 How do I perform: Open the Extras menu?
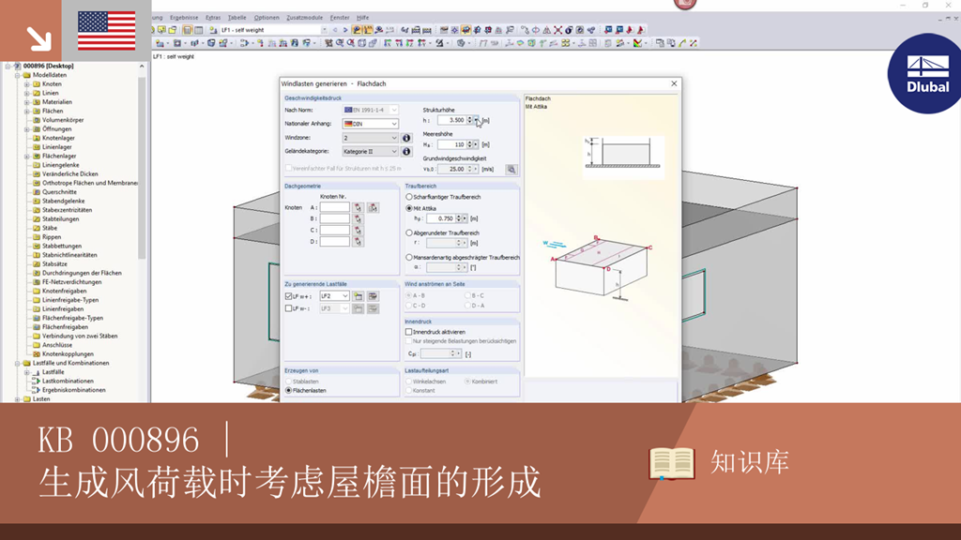[213, 18]
